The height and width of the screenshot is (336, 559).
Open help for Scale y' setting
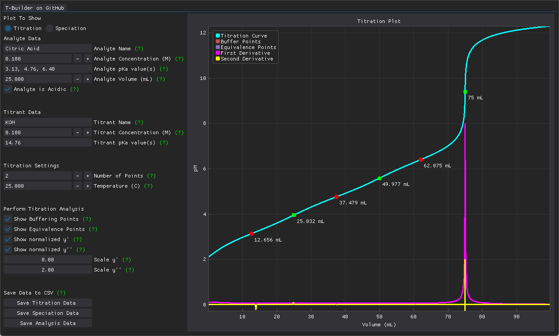pyautogui.click(x=127, y=260)
